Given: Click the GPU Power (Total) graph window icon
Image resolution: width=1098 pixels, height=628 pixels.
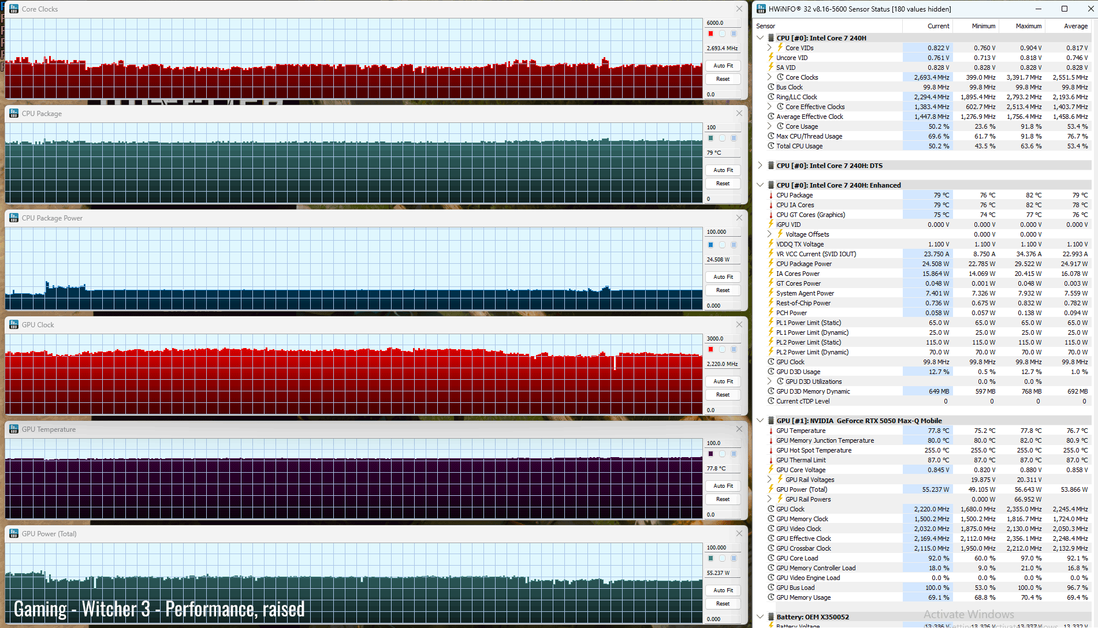Looking at the screenshot, I should [14, 533].
